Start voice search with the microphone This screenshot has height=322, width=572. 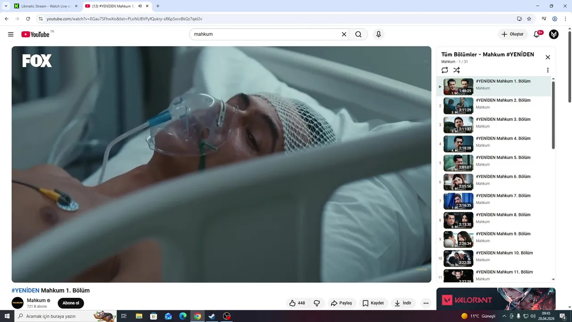coord(379,34)
